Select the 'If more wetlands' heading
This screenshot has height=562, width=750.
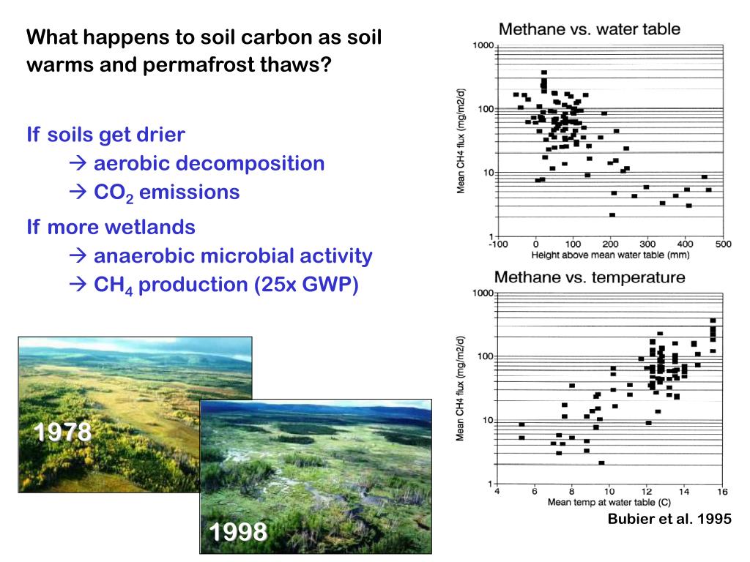pyautogui.click(x=111, y=227)
